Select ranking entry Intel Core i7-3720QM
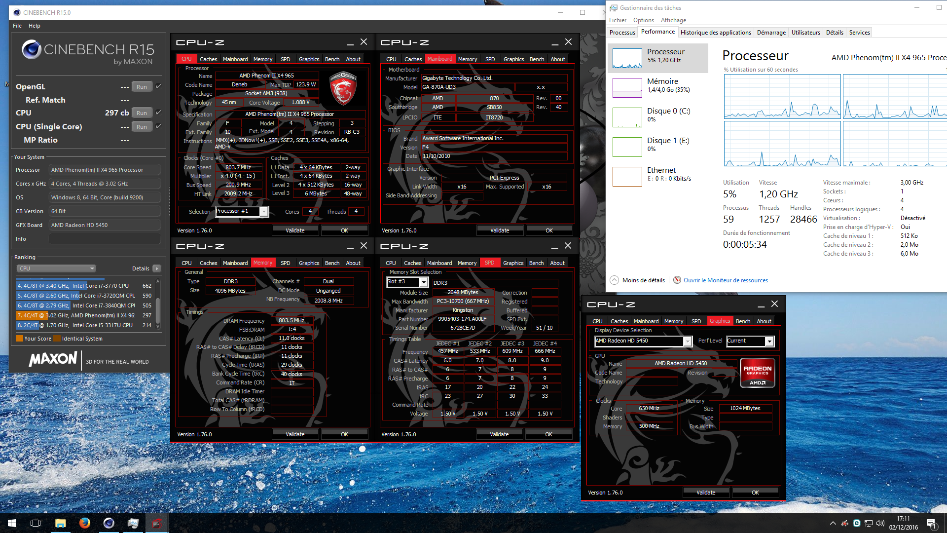This screenshot has height=533, width=947. coord(85,296)
